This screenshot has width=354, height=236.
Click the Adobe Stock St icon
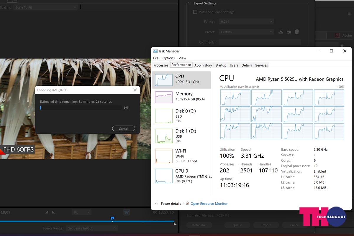point(337,35)
